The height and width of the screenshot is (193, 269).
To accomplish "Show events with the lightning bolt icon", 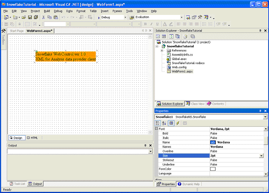I will [x=178, y=123].
